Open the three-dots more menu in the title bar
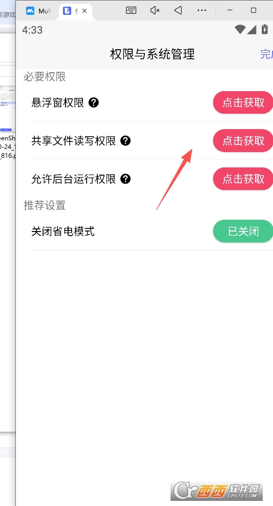This screenshot has height=506, width=273. click(x=202, y=10)
